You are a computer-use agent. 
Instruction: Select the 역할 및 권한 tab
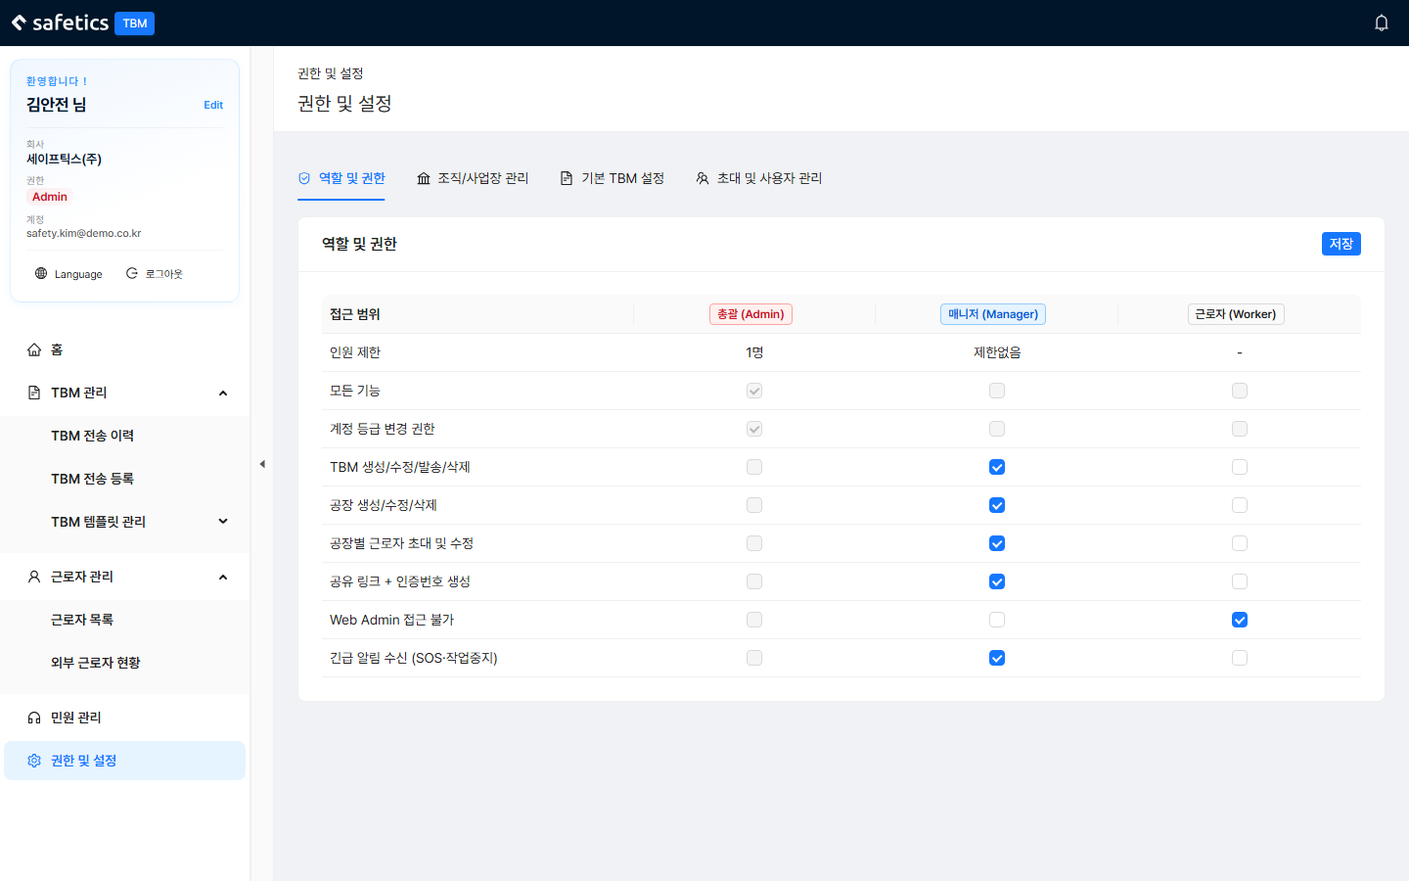tap(341, 178)
